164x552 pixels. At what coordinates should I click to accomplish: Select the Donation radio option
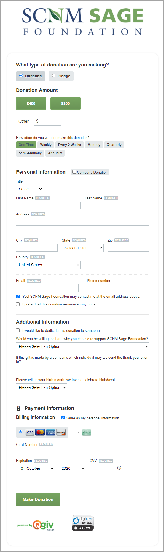[21, 76]
